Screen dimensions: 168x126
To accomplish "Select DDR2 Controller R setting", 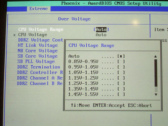I will click(x=40, y=72).
